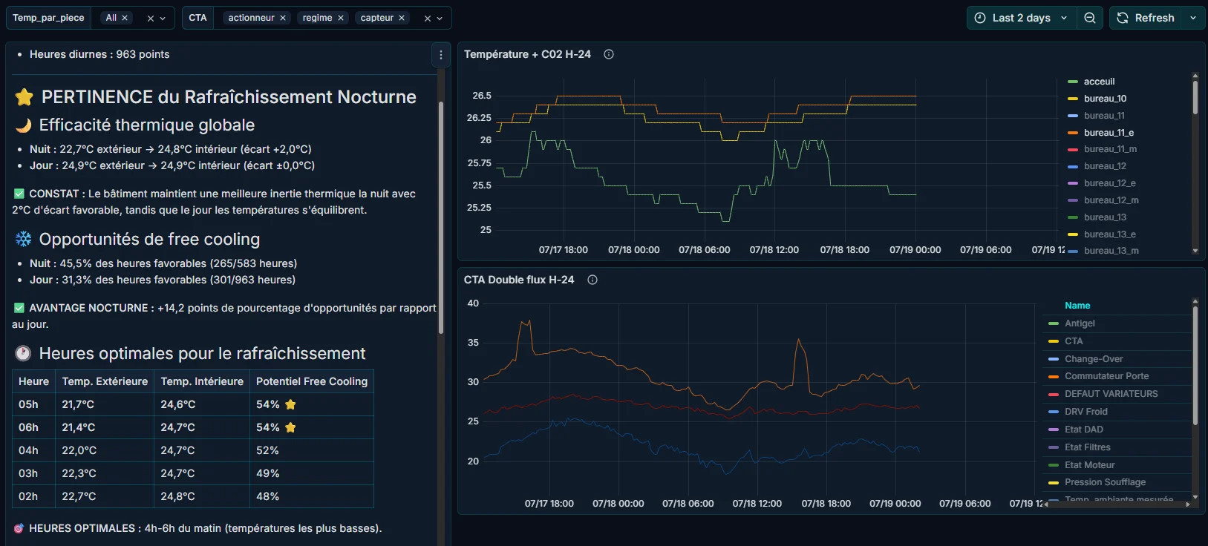Image resolution: width=1208 pixels, height=546 pixels.
Task: Click info icon beside Température + C02 H-24
Action: coord(609,54)
